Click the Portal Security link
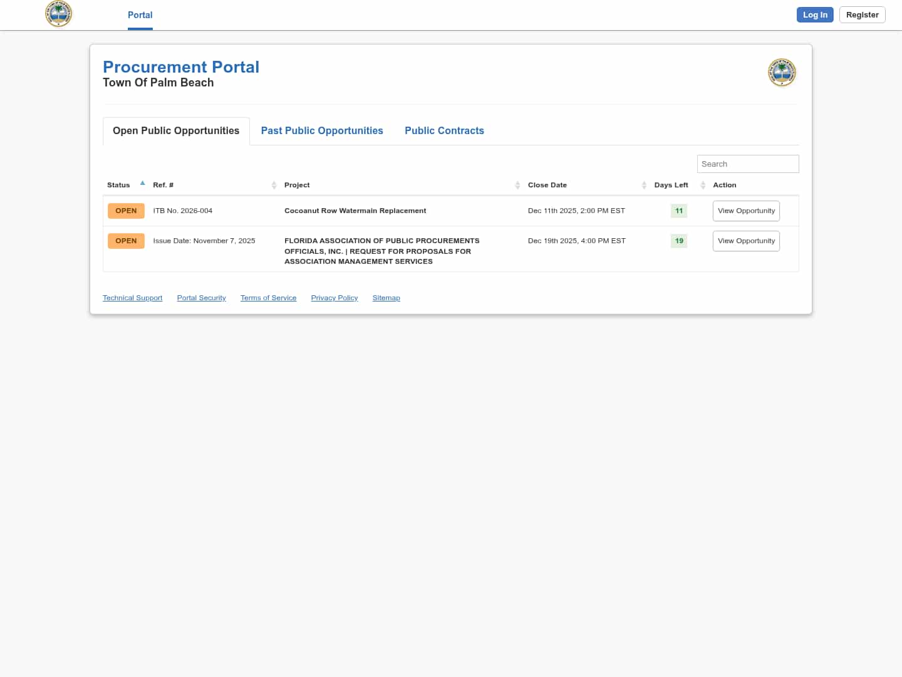 (x=201, y=298)
